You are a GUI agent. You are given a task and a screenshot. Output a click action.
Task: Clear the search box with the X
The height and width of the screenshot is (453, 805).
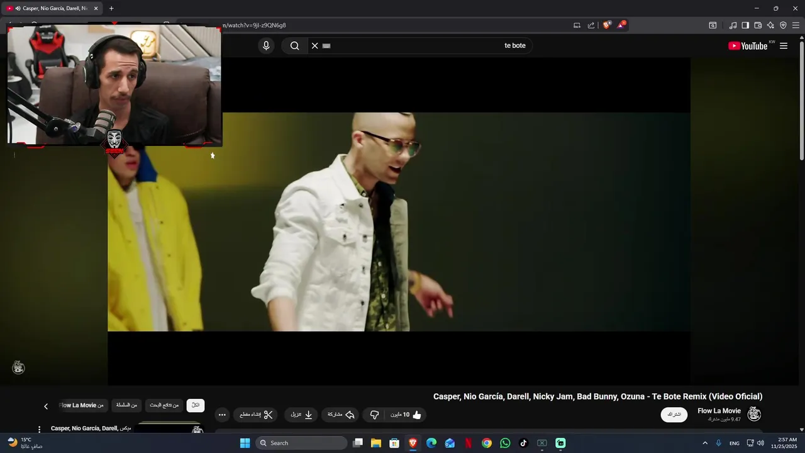(x=315, y=45)
